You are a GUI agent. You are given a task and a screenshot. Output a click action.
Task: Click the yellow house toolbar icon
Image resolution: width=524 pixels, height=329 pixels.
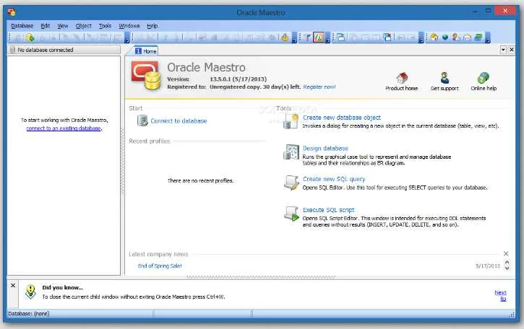pos(434,38)
